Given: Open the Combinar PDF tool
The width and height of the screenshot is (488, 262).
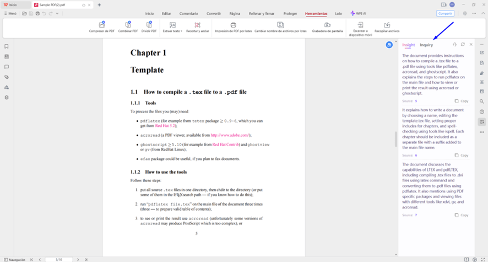Looking at the screenshot, I should [128, 27].
